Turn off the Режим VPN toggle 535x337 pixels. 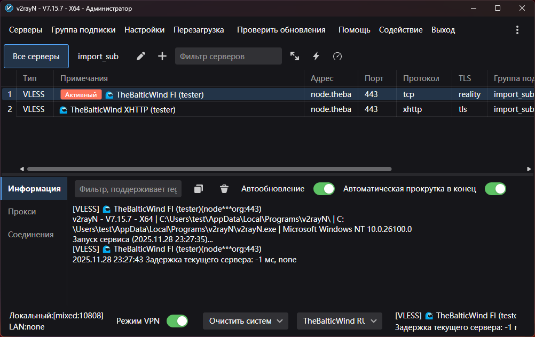tap(177, 321)
